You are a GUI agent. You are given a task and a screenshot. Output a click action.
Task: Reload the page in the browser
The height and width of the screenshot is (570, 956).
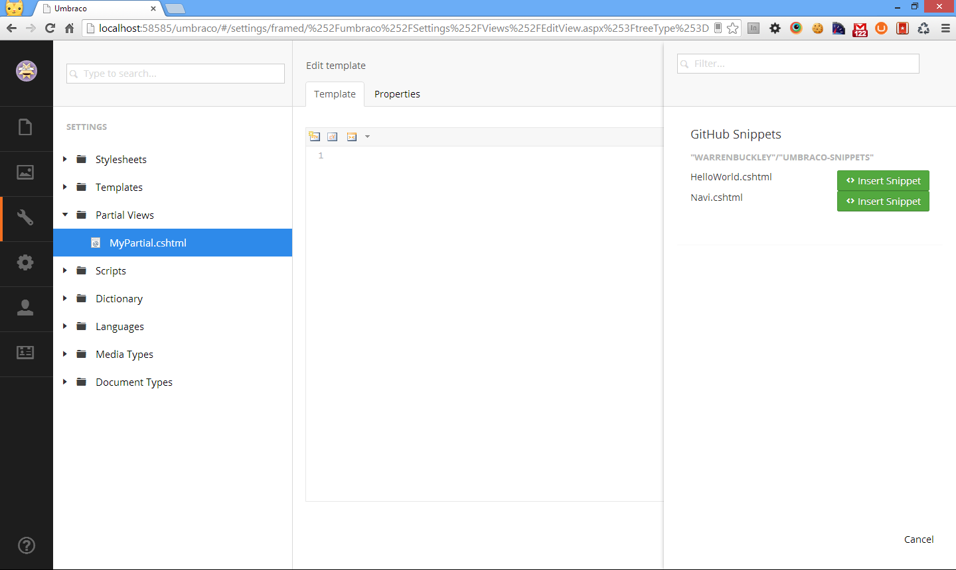tap(50, 28)
